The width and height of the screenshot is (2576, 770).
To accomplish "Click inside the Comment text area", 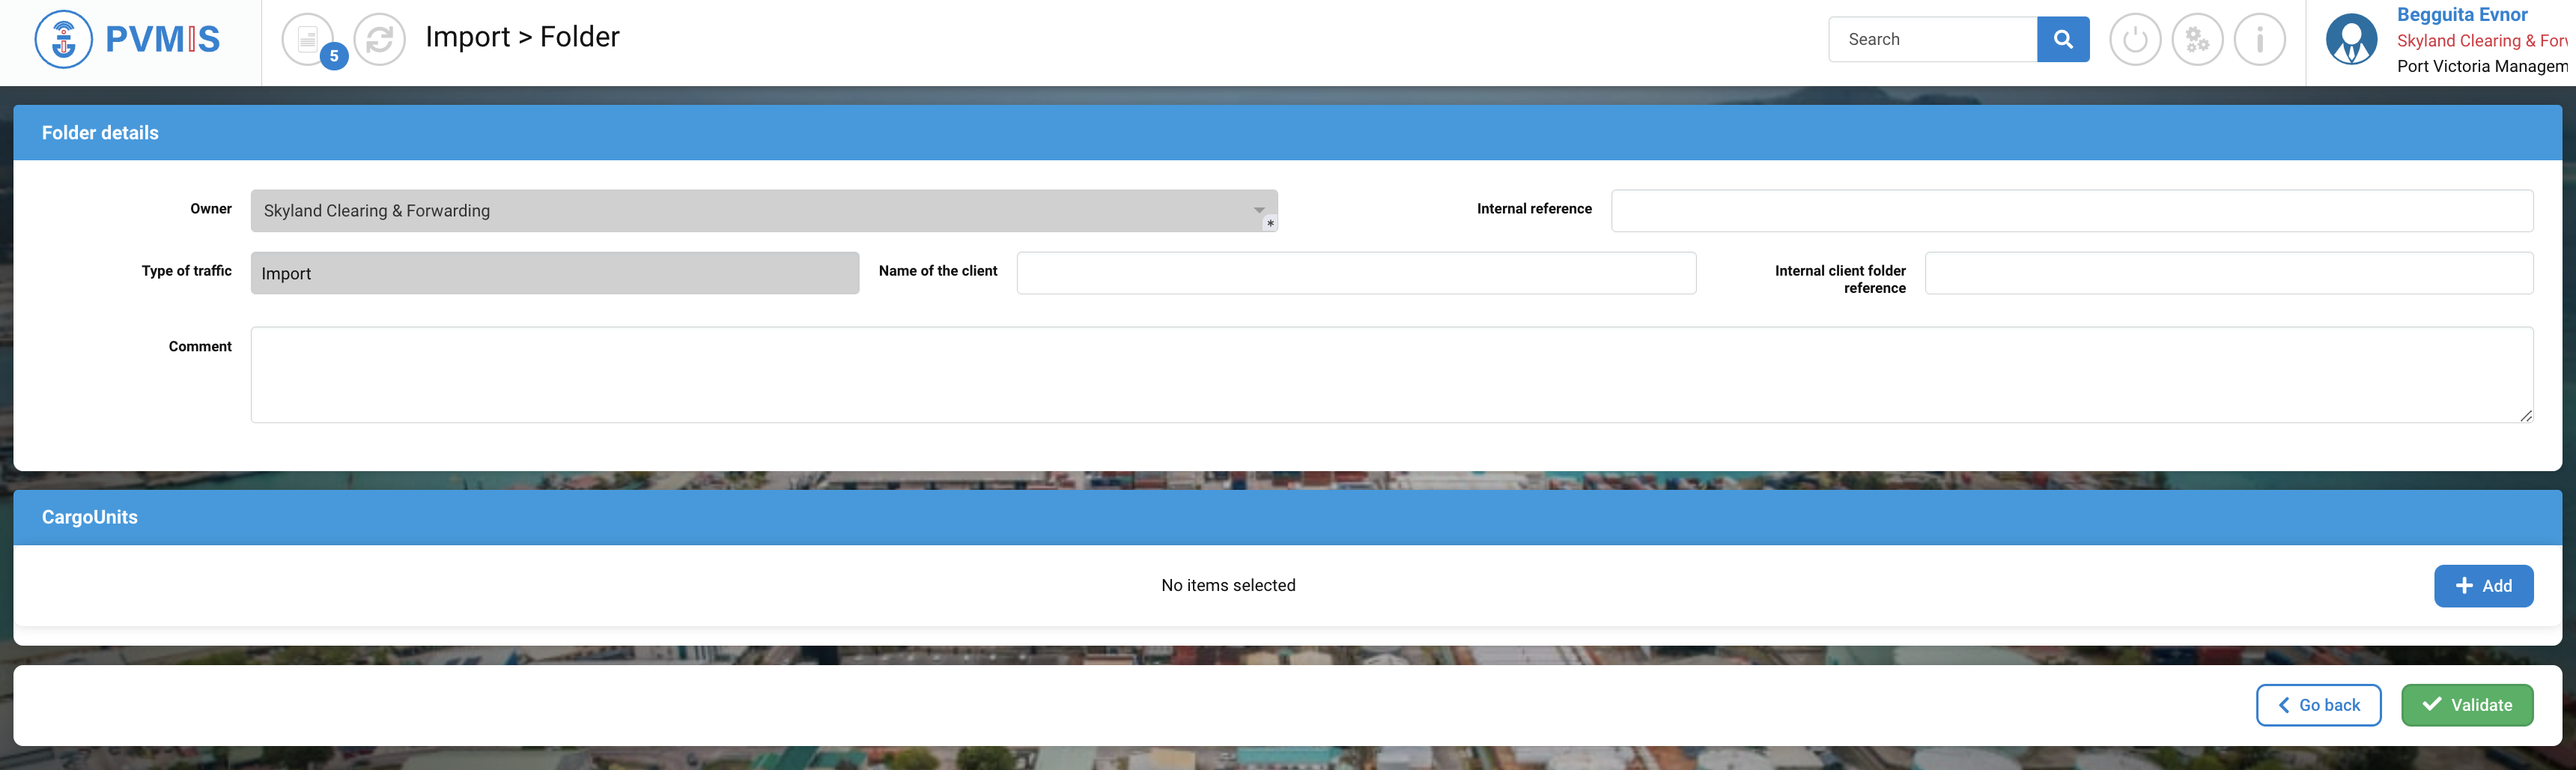I will (1390, 375).
